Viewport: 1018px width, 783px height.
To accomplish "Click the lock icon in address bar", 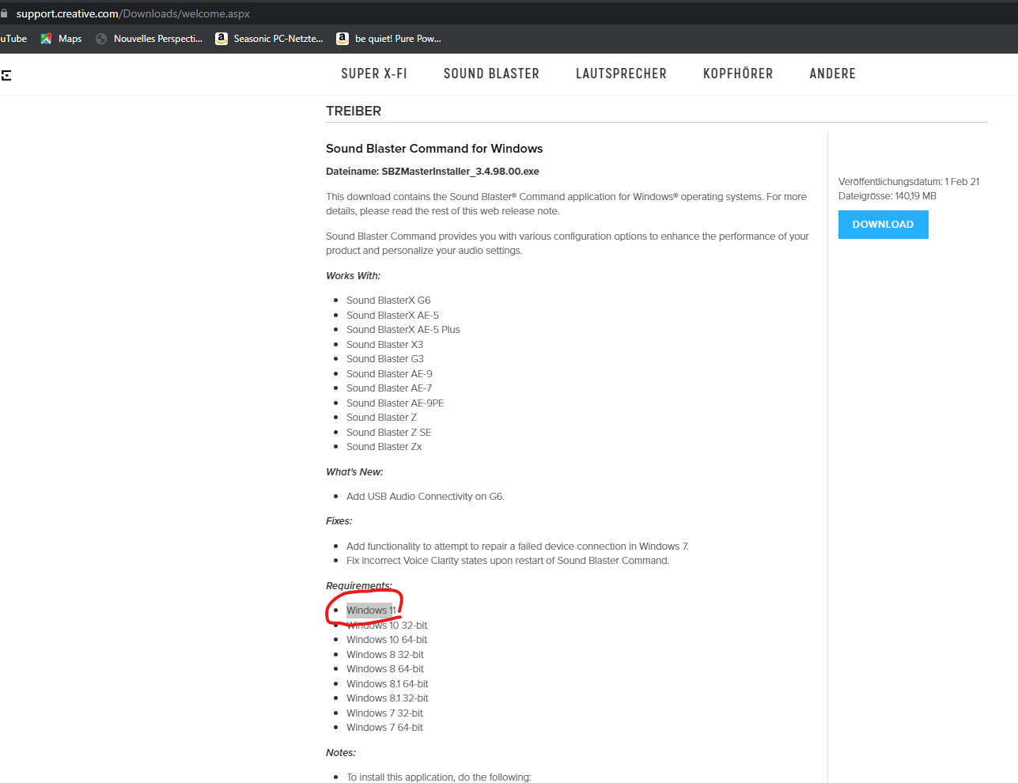I will coord(4,13).
